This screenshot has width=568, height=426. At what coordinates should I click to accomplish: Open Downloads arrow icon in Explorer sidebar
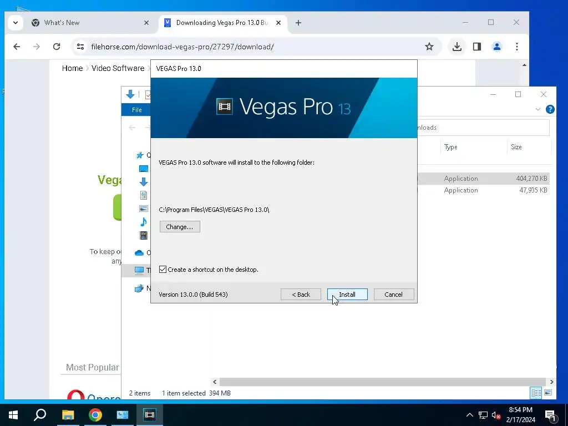[144, 182]
